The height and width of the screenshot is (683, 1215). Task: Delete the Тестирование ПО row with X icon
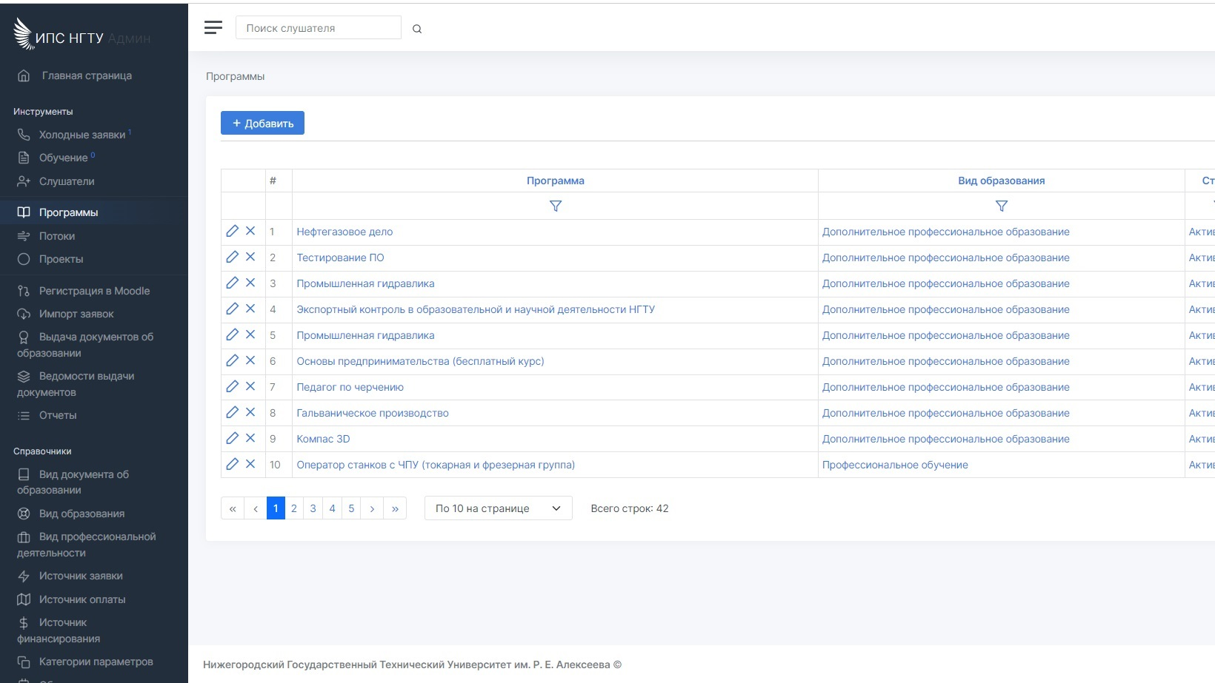point(250,257)
